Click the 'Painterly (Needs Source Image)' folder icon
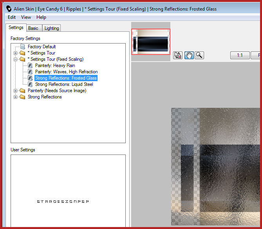The width and height of the screenshot is (262, 229). [x=22, y=91]
